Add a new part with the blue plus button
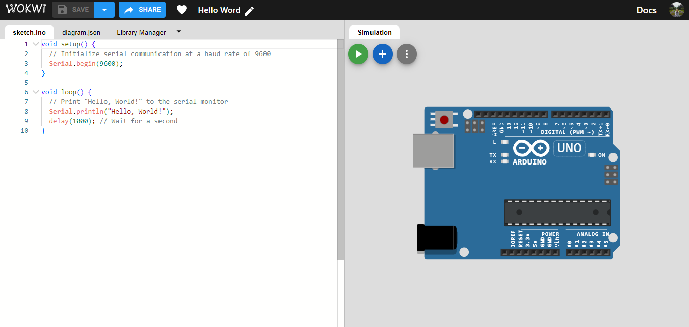689x327 pixels. pyautogui.click(x=383, y=54)
